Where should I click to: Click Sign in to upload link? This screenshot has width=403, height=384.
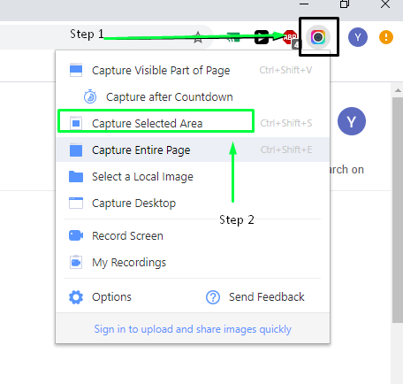193,329
